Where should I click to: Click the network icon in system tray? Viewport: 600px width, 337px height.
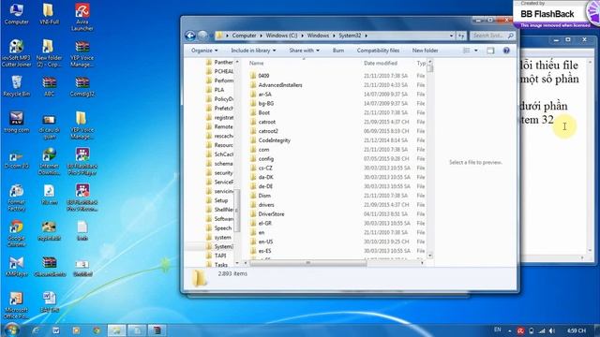pos(542,330)
